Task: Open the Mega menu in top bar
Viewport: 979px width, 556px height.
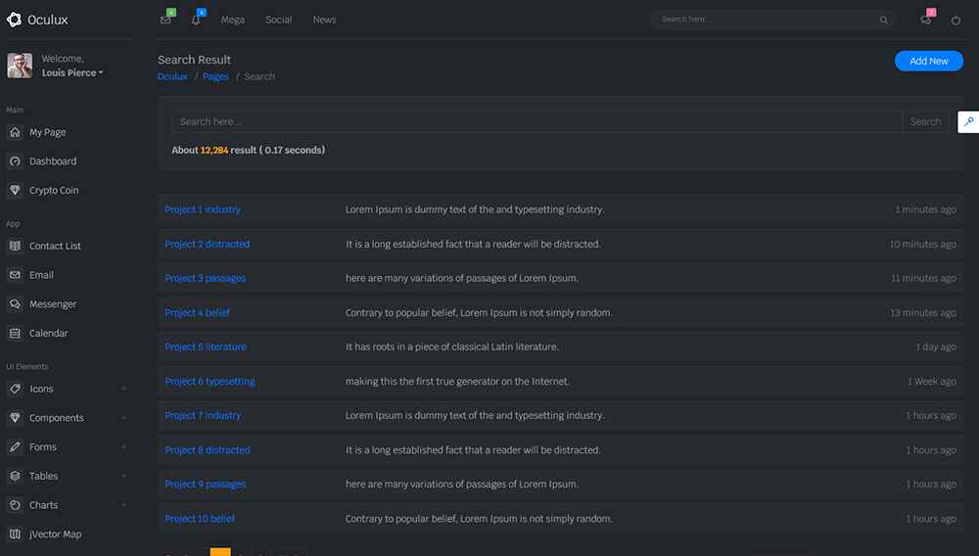Action: (233, 20)
